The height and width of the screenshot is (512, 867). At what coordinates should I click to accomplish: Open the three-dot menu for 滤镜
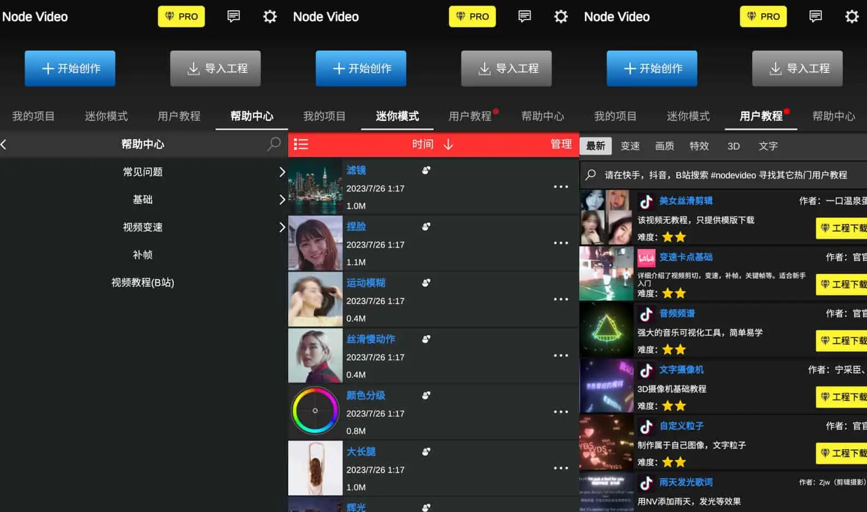tap(561, 187)
